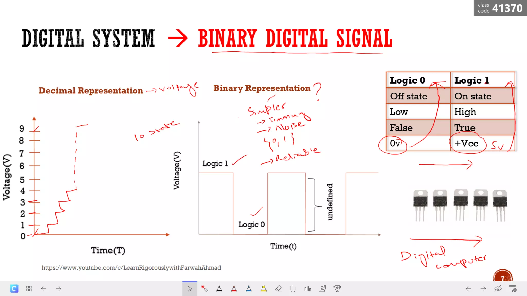Click the "+Vcc" table cell
The image size is (527, 296).
[482, 143]
